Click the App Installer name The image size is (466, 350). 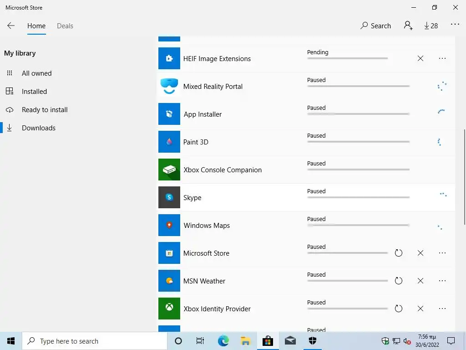tap(203, 114)
